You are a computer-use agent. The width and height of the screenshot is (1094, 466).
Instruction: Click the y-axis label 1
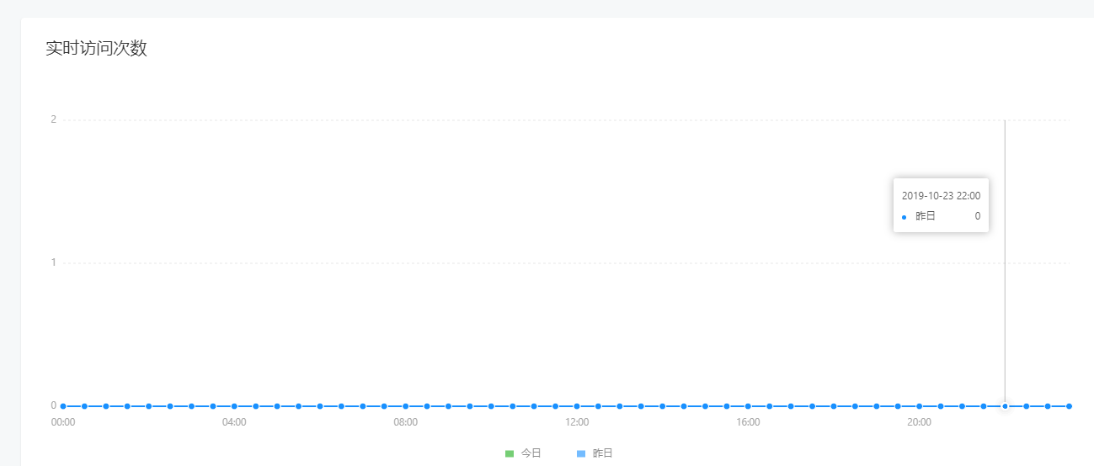pyautogui.click(x=53, y=262)
